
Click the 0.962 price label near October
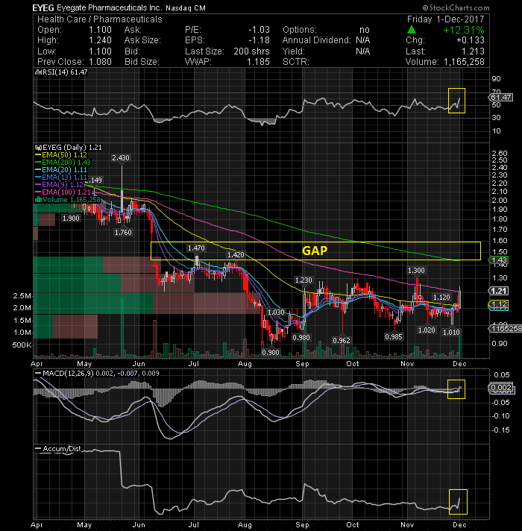click(x=342, y=340)
